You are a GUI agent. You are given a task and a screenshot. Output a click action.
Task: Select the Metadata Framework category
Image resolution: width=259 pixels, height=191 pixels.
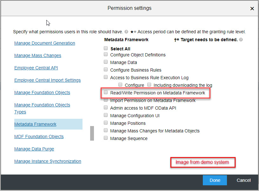35,124
